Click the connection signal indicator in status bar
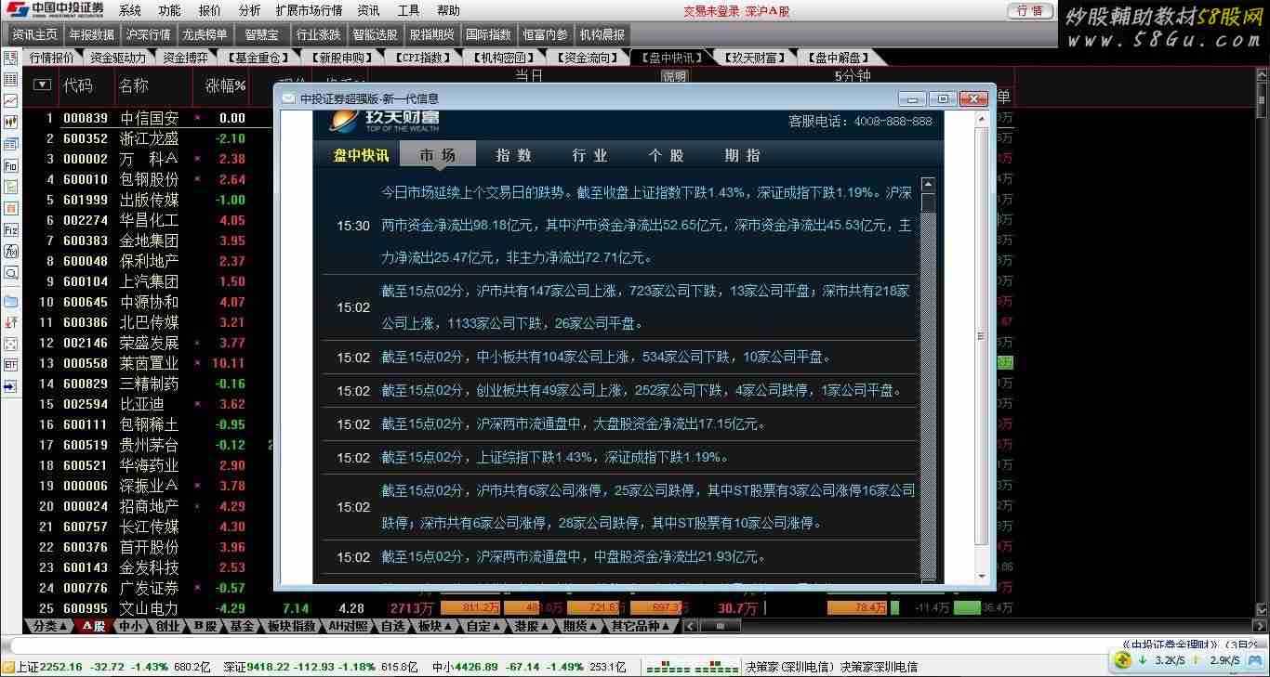This screenshot has width=1270, height=677. click(692, 667)
